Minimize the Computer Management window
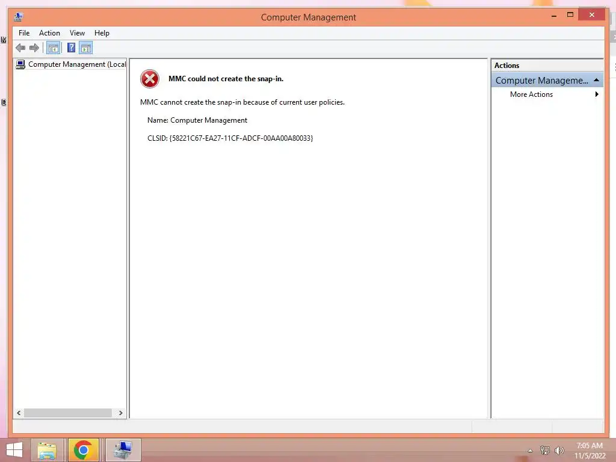This screenshot has width=616, height=462. click(x=554, y=15)
